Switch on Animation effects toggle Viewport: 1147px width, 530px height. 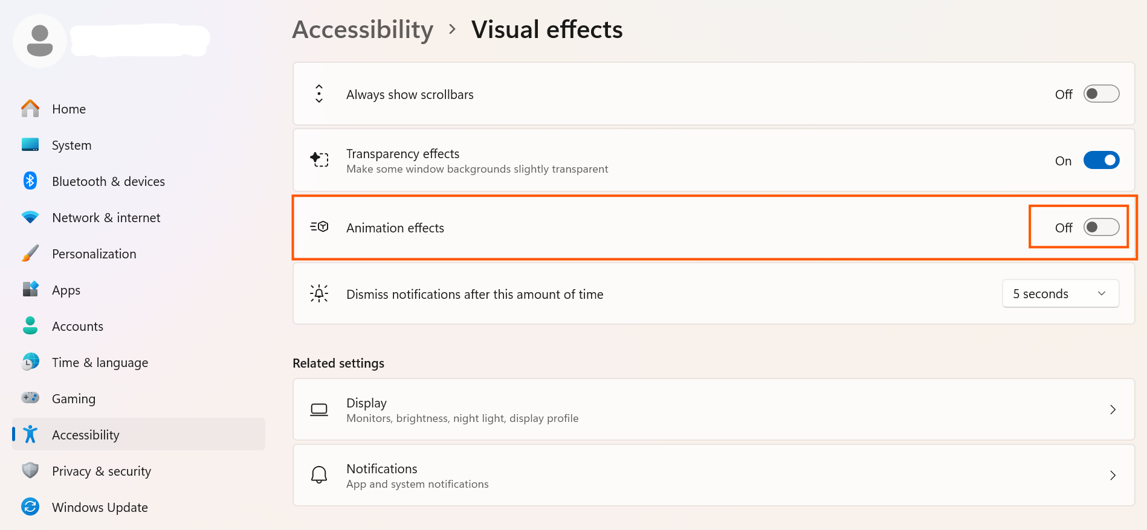1100,228
